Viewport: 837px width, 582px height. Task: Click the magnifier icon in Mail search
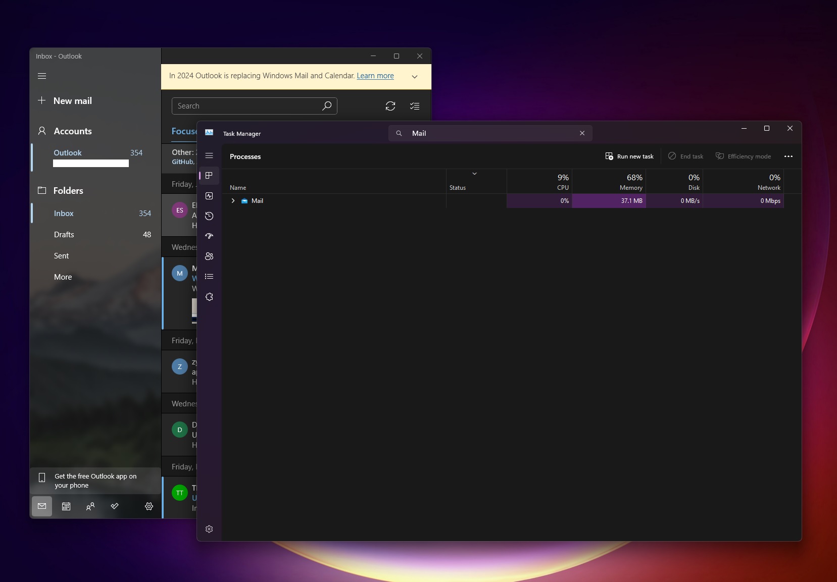point(327,106)
